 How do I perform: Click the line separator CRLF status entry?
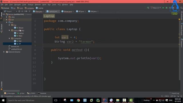tap(167, 96)
